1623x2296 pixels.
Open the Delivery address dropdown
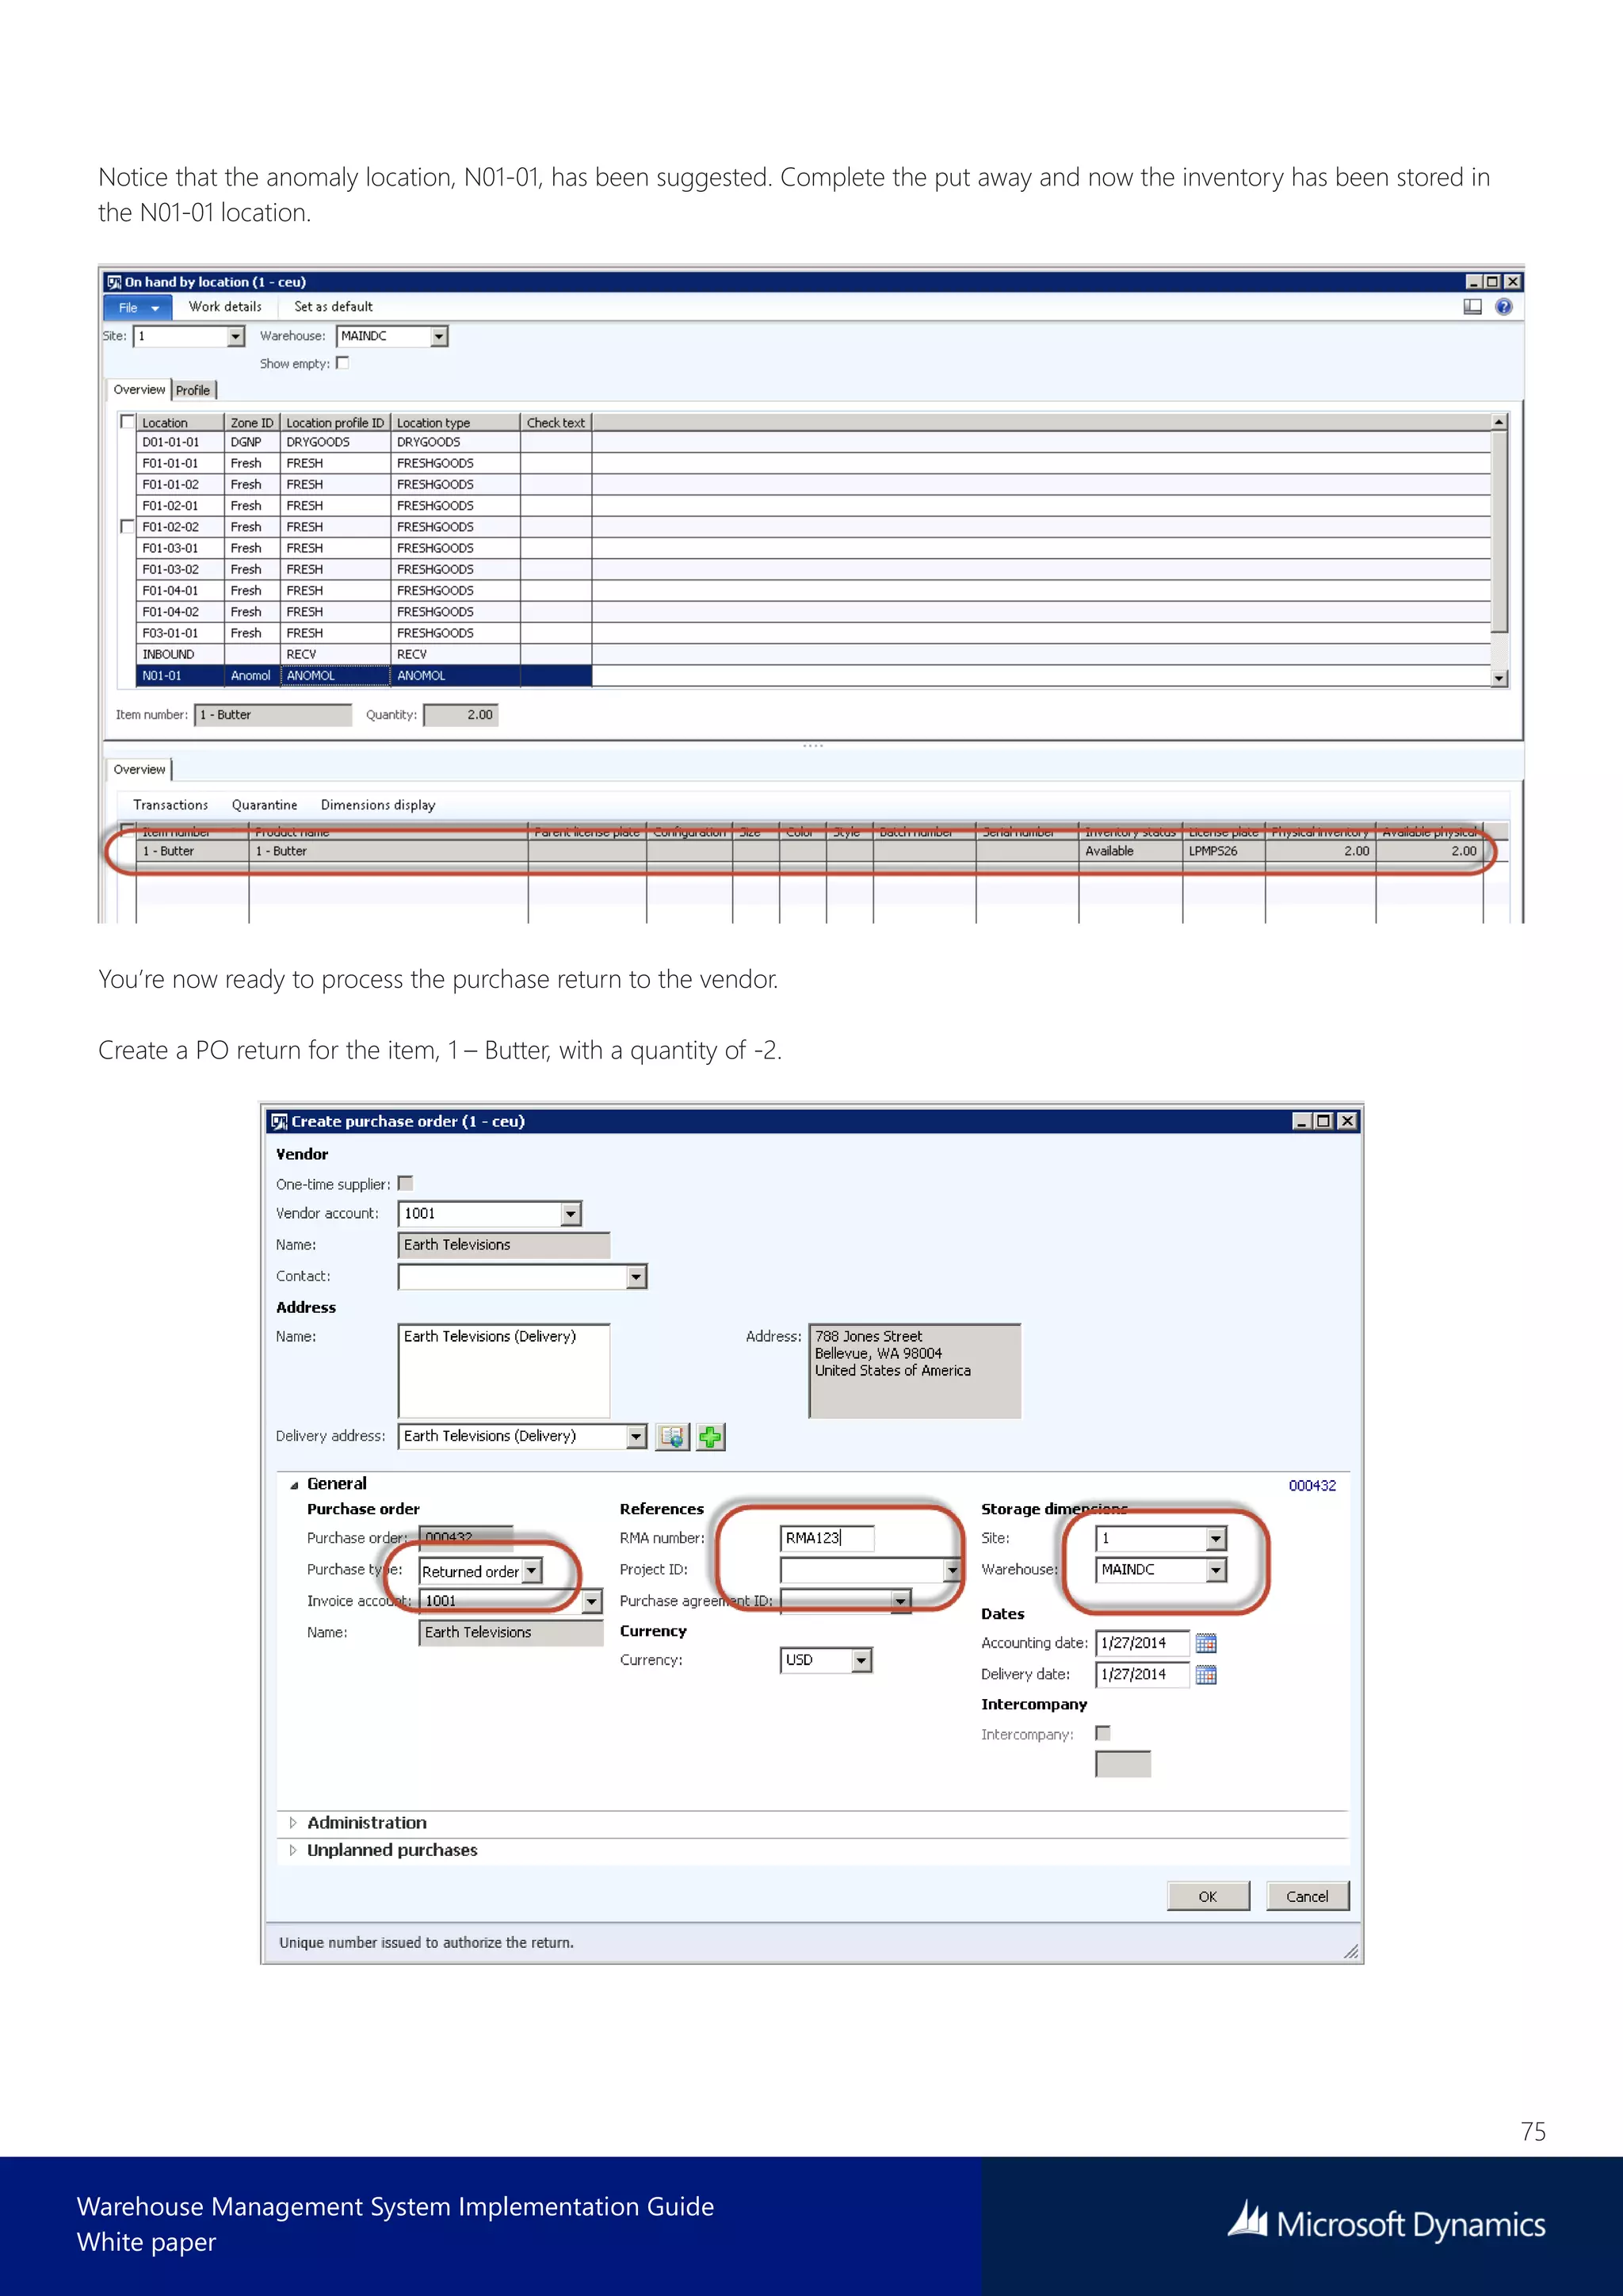636,1437
